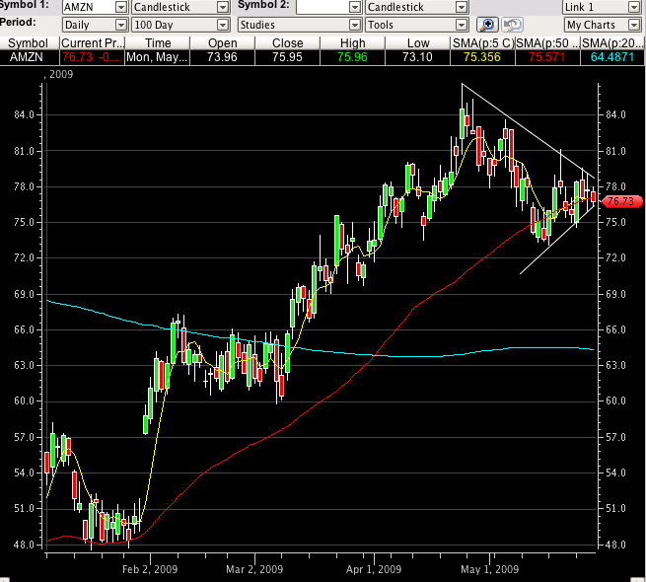Image resolution: width=646 pixels, height=582 pixels.
Task: Open the Daily period dropdown
Action: coord(94,24)
